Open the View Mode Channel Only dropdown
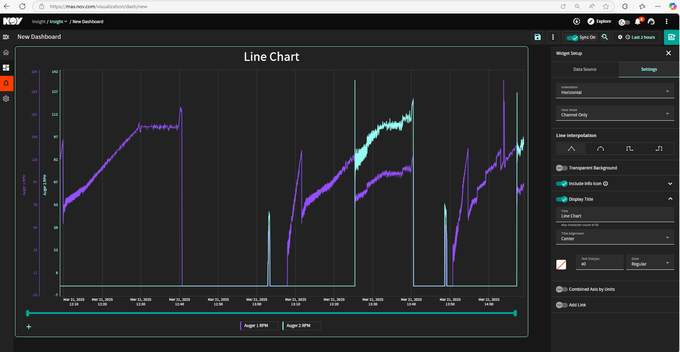The image size is (680, 352). coord(615,113)
